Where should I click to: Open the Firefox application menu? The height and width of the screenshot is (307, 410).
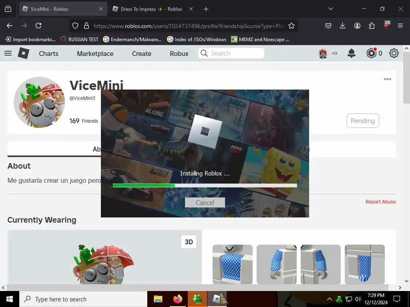400,26
